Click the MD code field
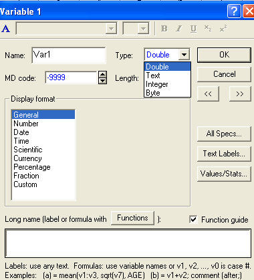Image resolution: width=254 pixels, height=280 pixels. 71,78
